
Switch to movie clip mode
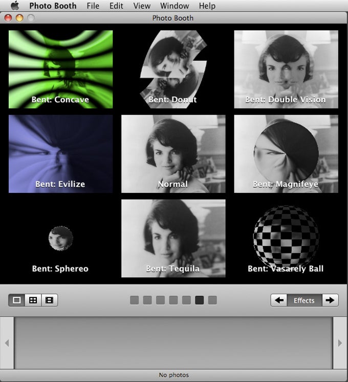coord(50,300)
